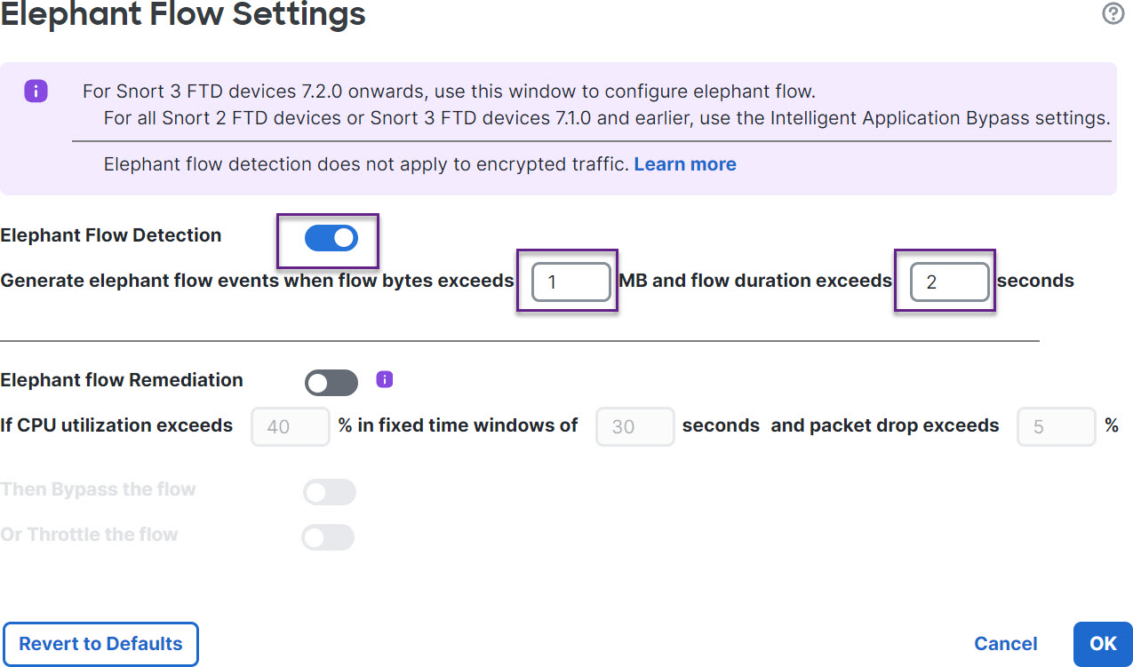The image size is (1133, 667).
Task: Click the flow duration seconds input field
Action: coord(949,282)
